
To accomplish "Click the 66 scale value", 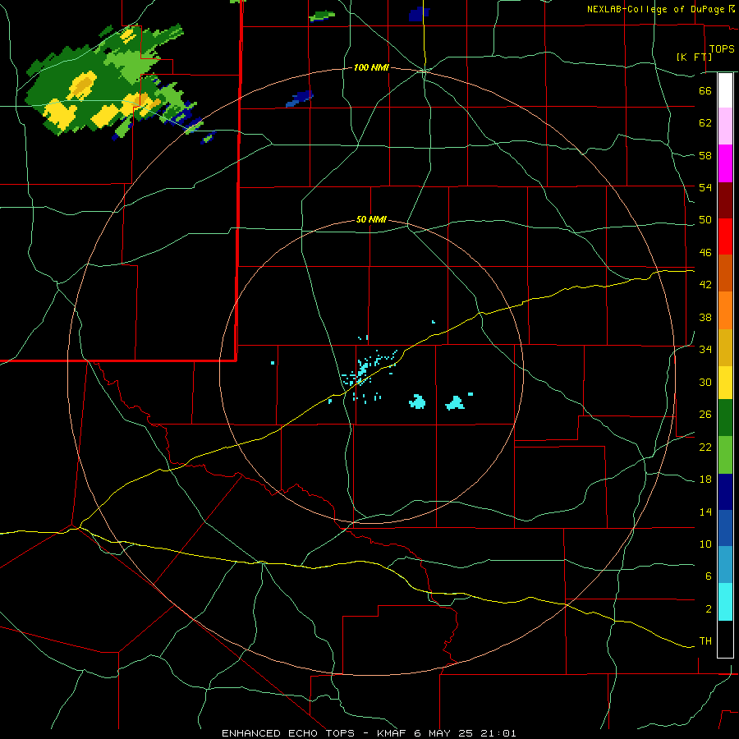I will 705,90.
